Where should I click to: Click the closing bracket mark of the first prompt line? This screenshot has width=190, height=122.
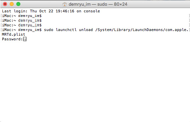(189, 16)
